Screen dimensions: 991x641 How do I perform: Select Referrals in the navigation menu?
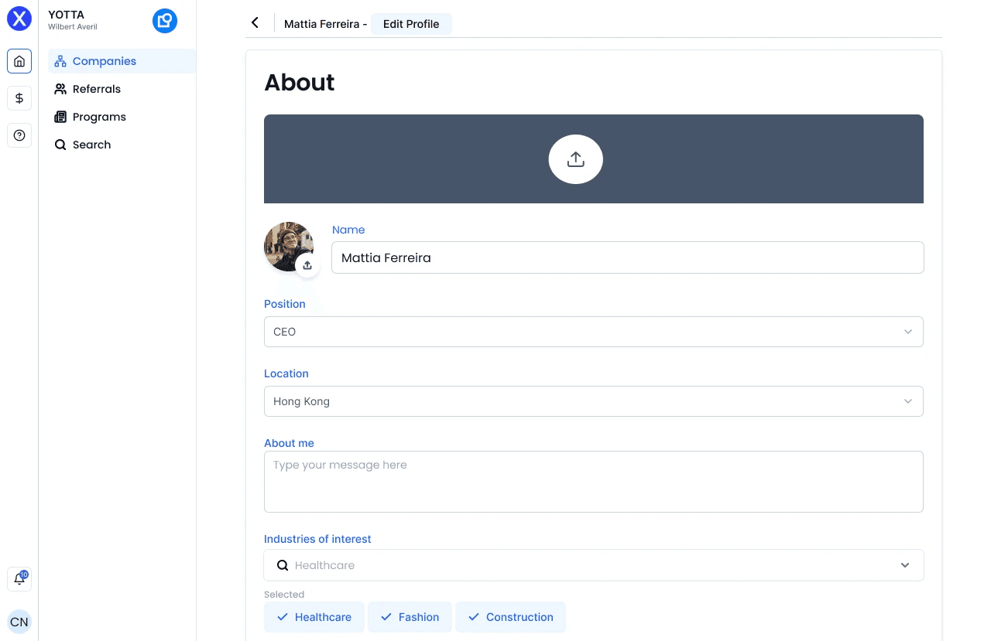coord(97,89)
